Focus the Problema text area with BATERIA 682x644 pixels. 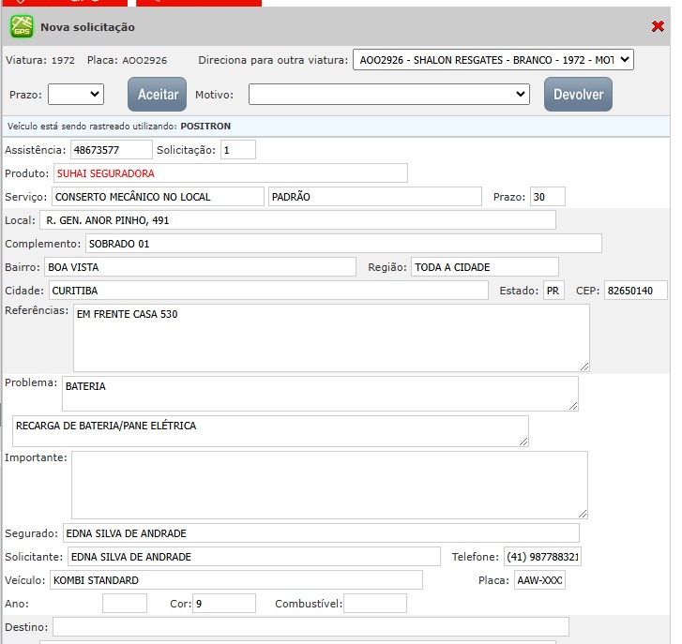(320, 394)
